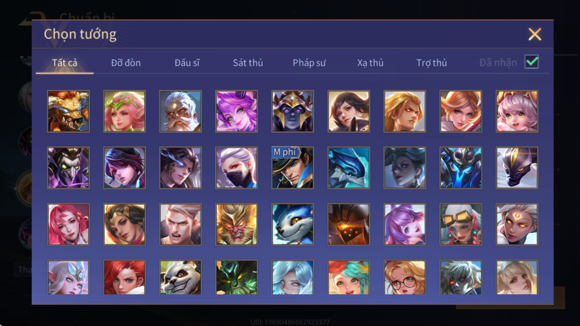Select the boar beast hero portrait

pyautogui.click(x=68, y=111)
